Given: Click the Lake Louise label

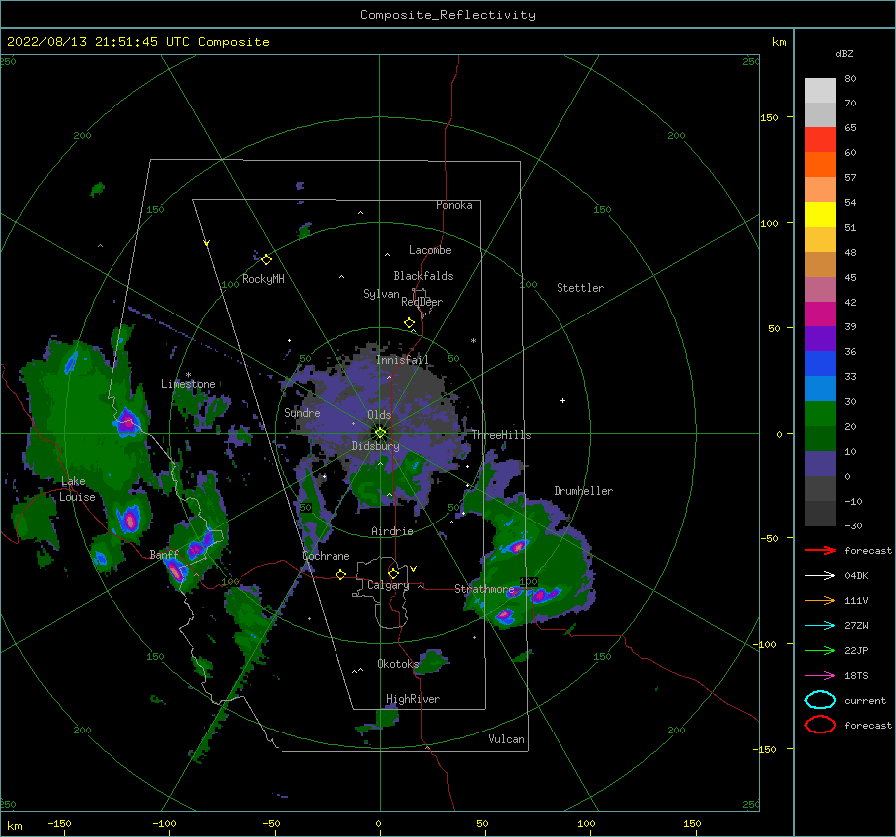Looking at the screenshot, I should pos(77,489).
